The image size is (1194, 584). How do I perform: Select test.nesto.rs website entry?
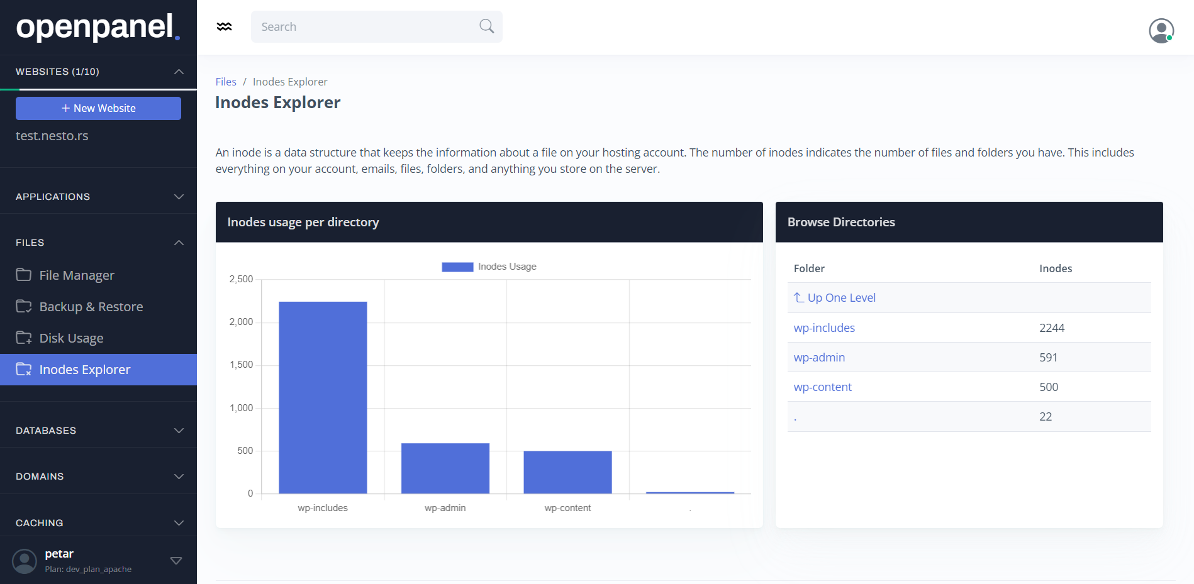(52, 136)
